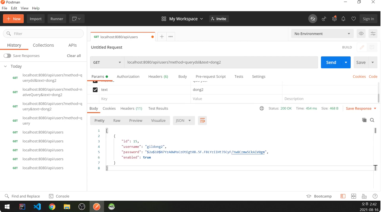Screen dimensions: 381x212
Task: Click the Invite button
Action: tap(219, 19)
